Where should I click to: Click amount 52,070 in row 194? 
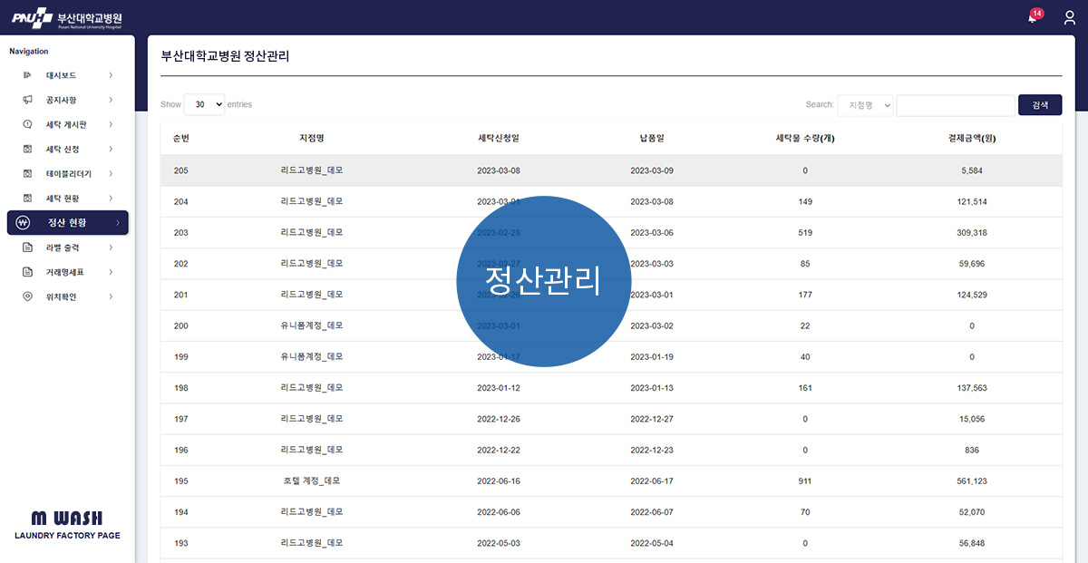972,511
